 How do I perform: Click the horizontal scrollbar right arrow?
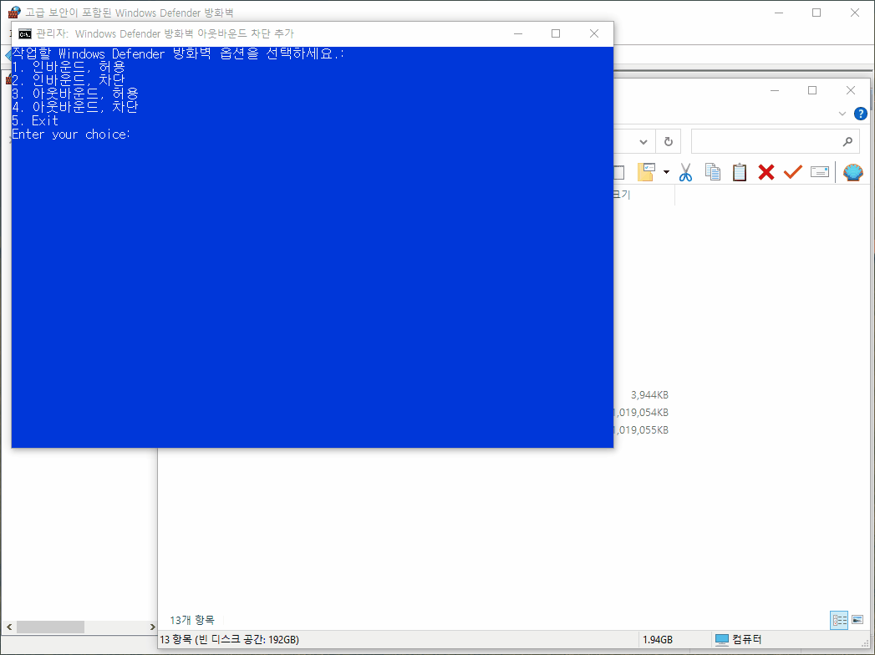pos(152,627)
